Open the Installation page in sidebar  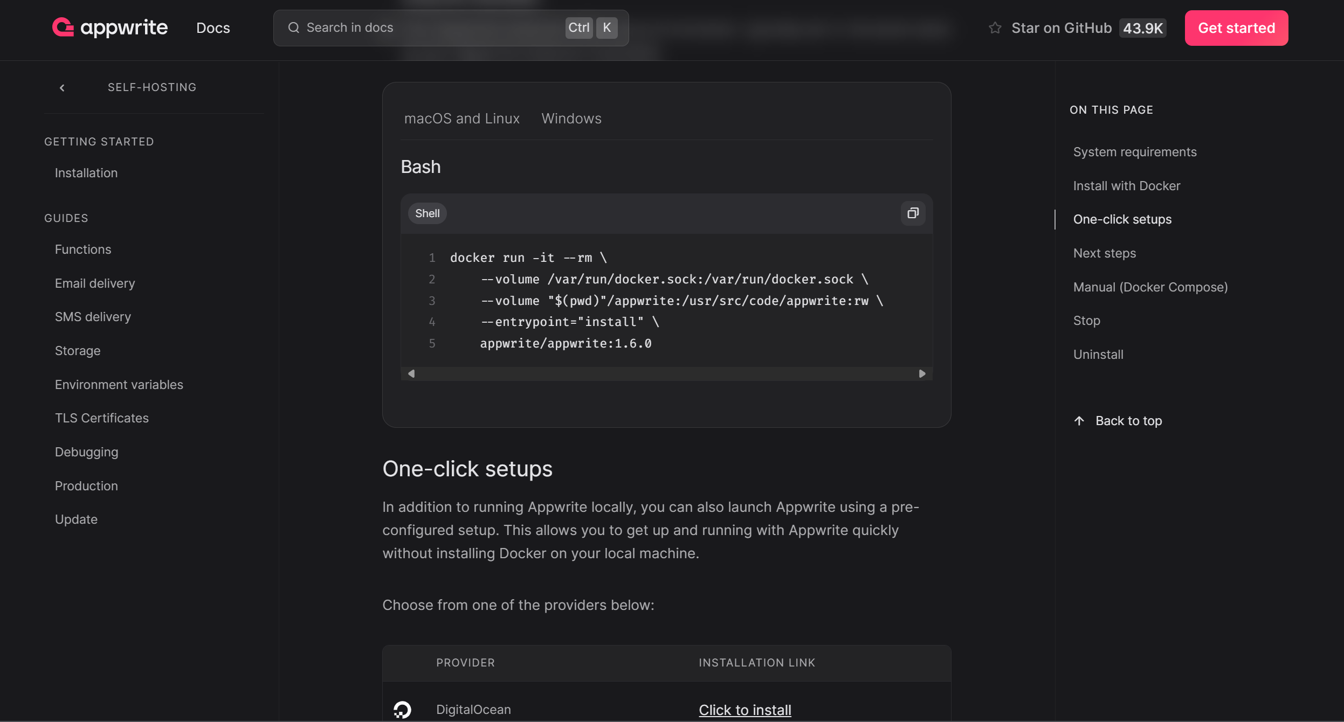click(86, 173)
